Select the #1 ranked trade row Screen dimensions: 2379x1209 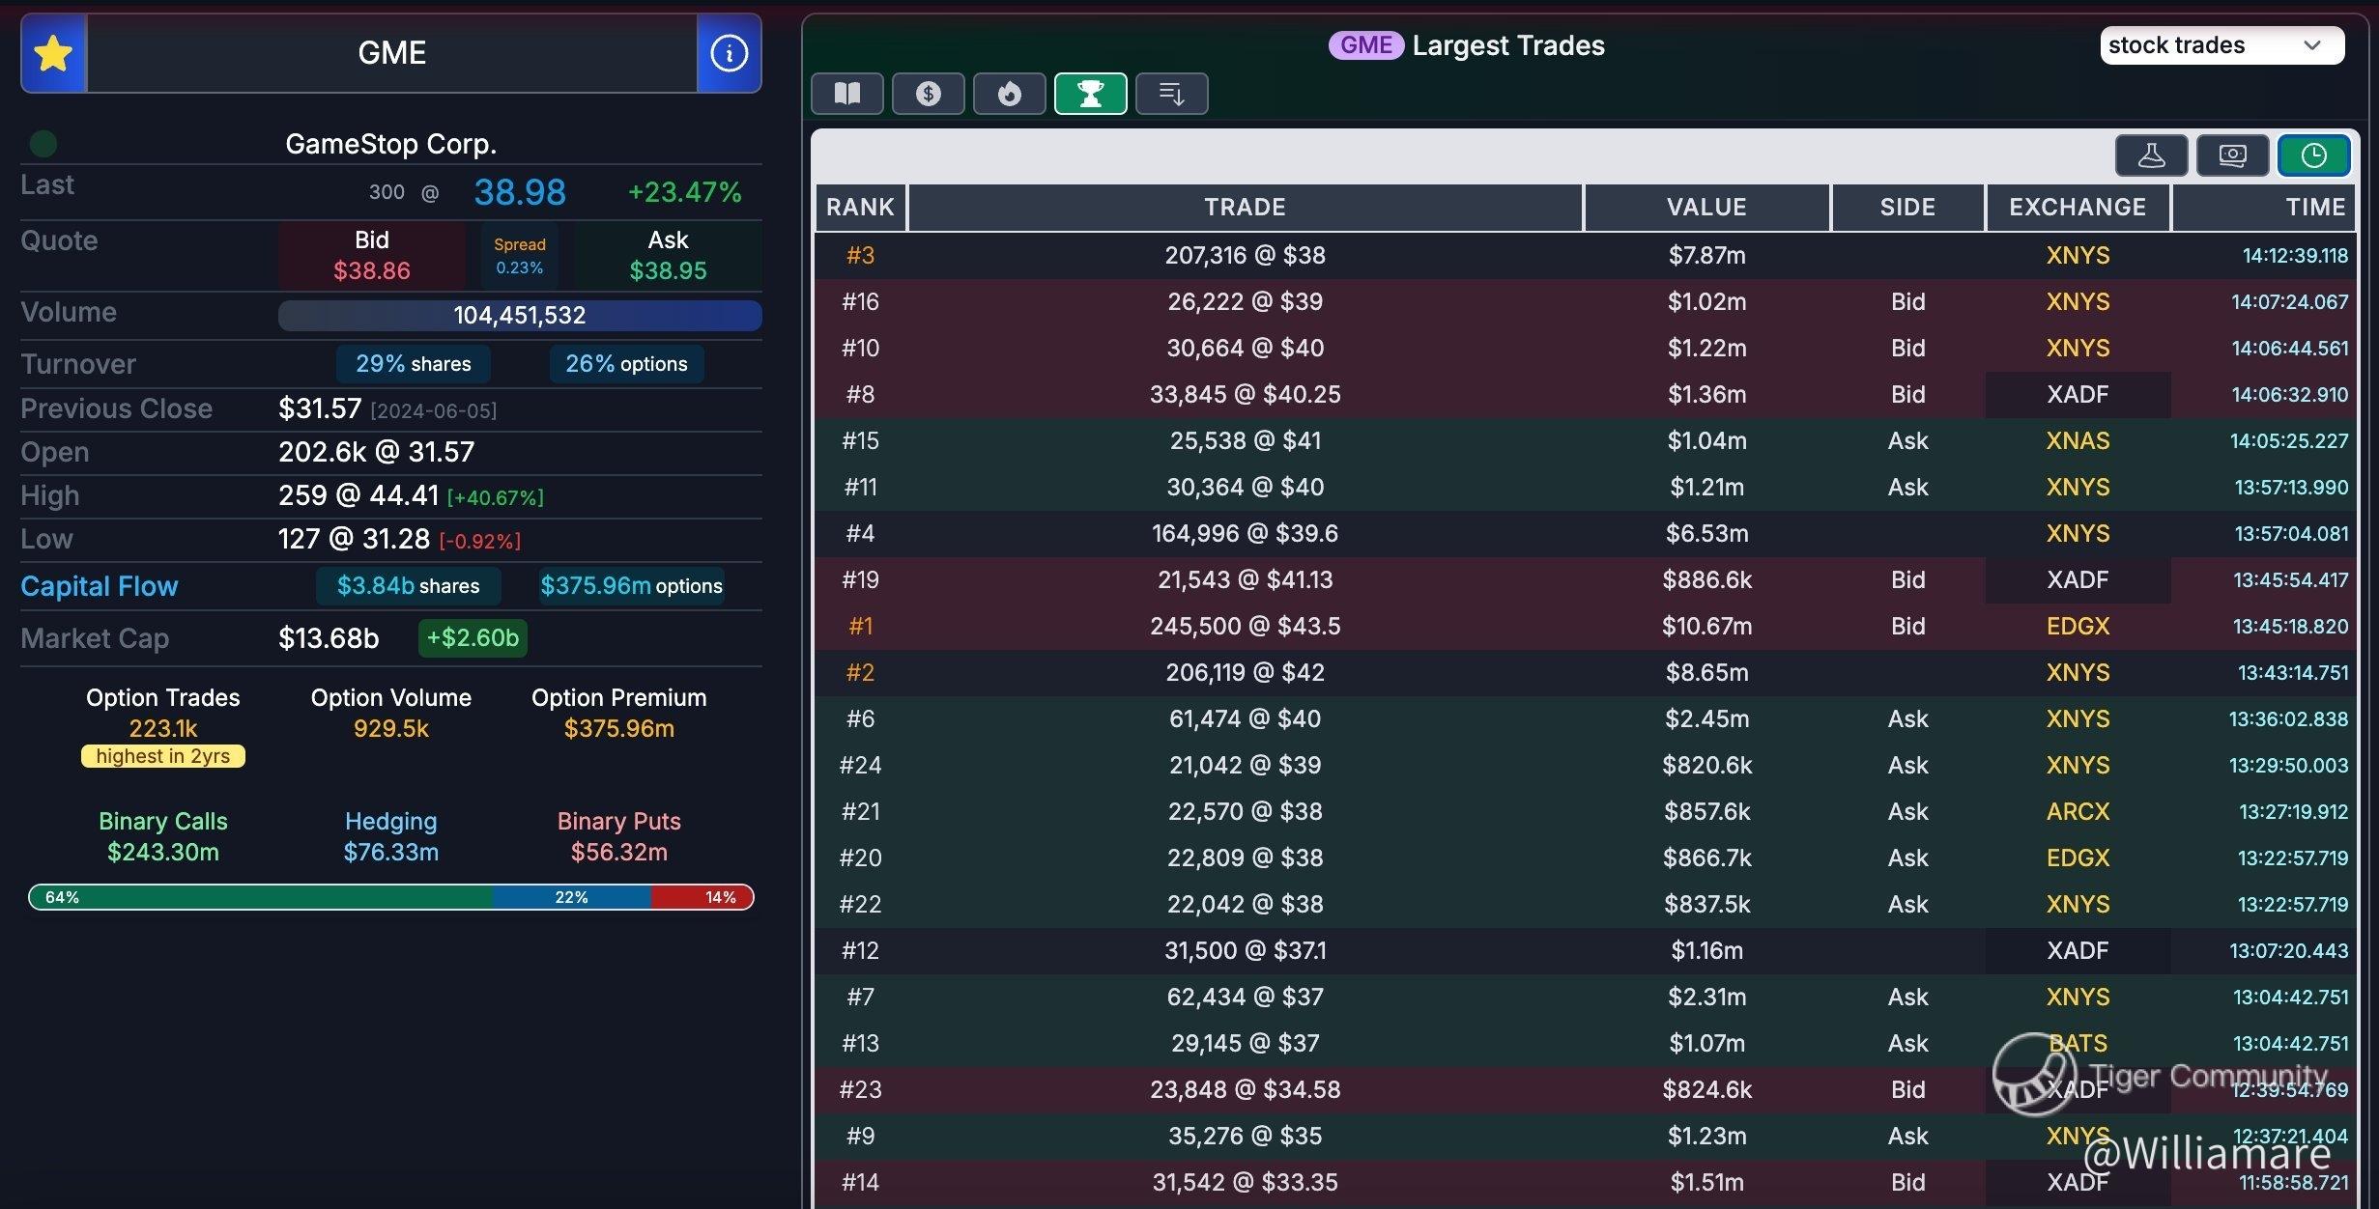[x=1245, y=626]
